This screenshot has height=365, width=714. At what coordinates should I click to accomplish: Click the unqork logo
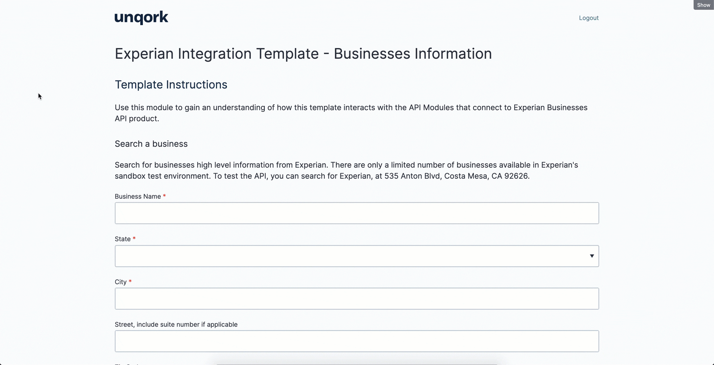pyautogui.click(x=142, y=17)
